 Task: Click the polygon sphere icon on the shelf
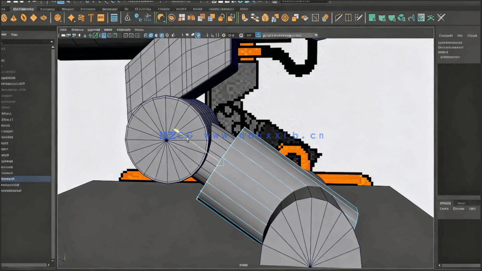(4, 18)
